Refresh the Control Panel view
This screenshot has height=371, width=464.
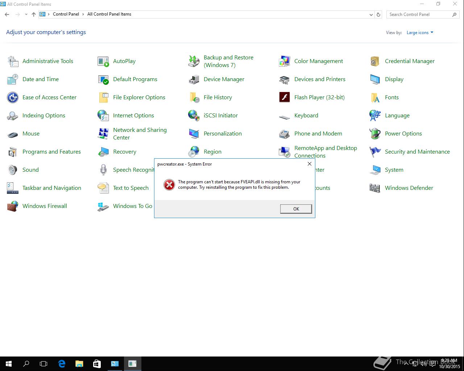click(378, 14)
